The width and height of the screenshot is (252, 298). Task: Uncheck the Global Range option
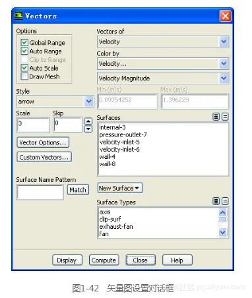click(24, 42)
